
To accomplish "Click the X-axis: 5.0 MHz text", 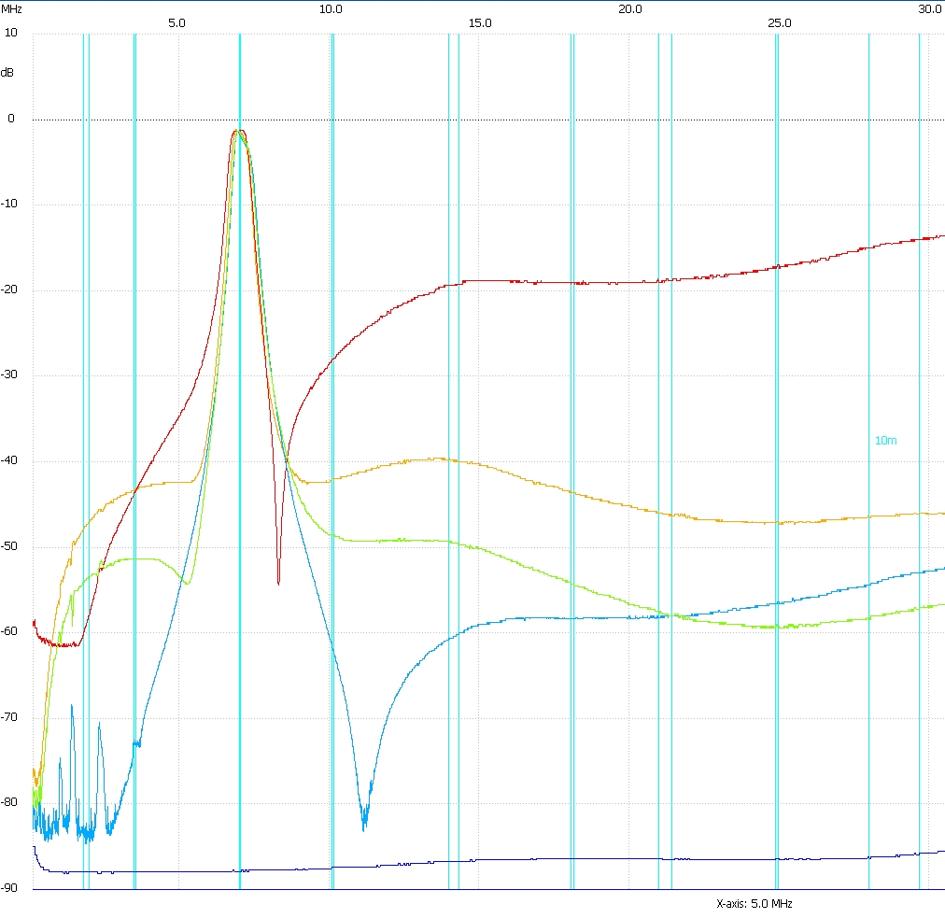I will coord(755,904).
